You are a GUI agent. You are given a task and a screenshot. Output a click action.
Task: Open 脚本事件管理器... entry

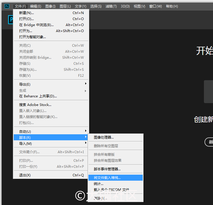click(116, 169)
